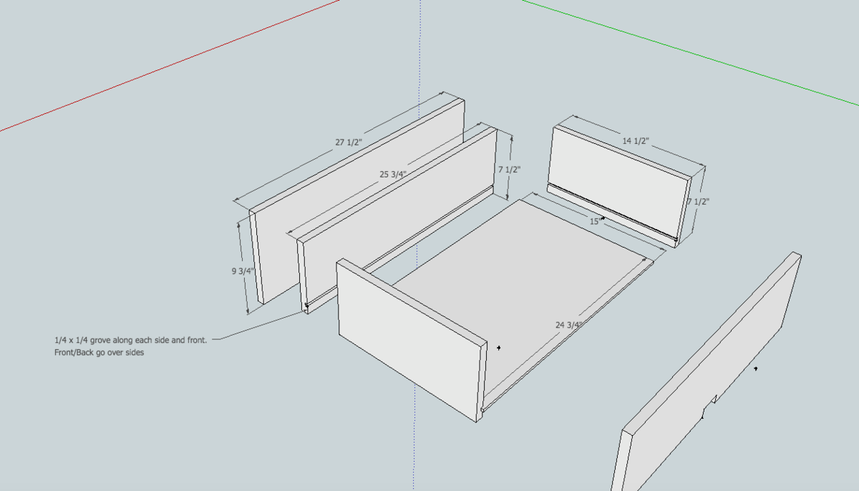Image resolution: width=859 pixels, height=491 pixels.
Task: Select the 27 1/2" dimension label
Action: point(349,142)
